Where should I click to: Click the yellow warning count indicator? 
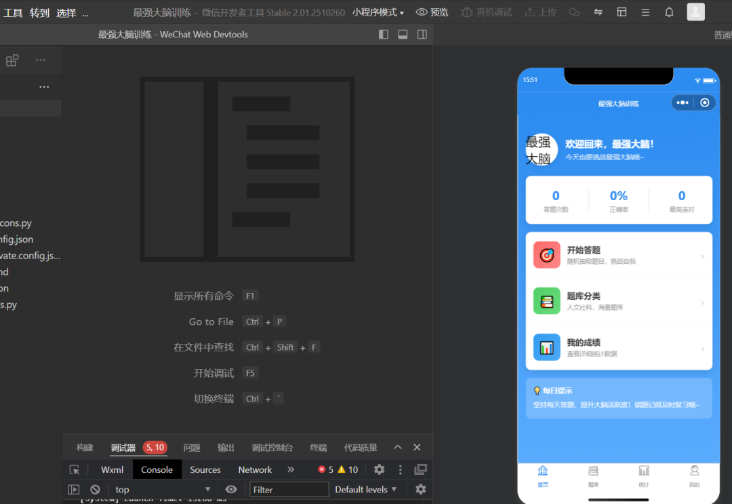pos(348,470)
